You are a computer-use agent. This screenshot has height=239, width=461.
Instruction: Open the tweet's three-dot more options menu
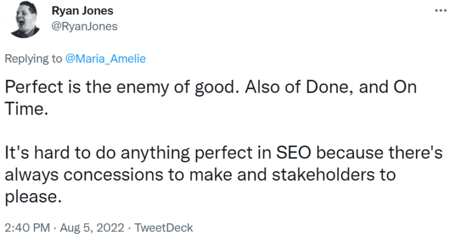coord(440,10)
